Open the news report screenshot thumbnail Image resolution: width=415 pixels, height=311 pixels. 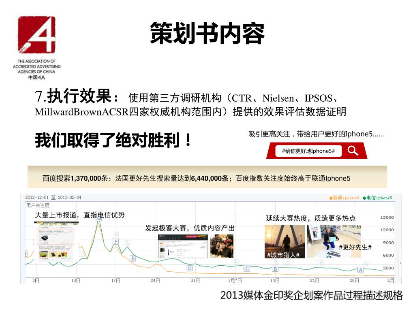click(56, 241)
